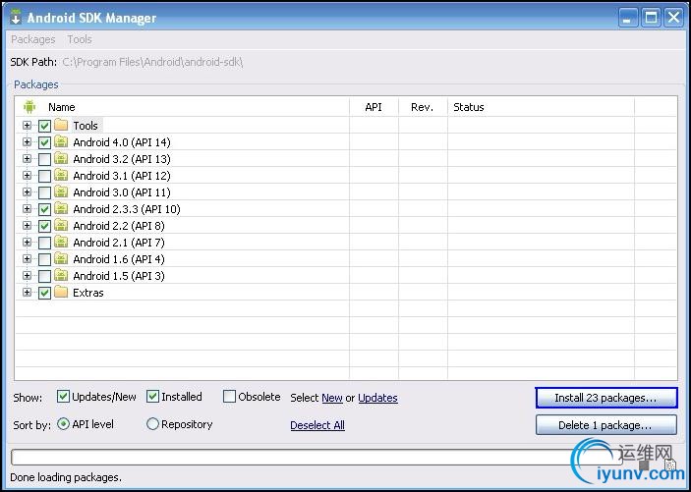Image resolution: width=691 pixels, height=492 pixels.
Task: Uncheck the Android 2.3.3 (API 10) checkbox
Action: pos(44,209)
